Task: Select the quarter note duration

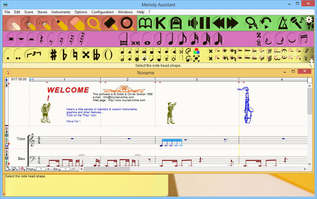Action: [171, 39]
